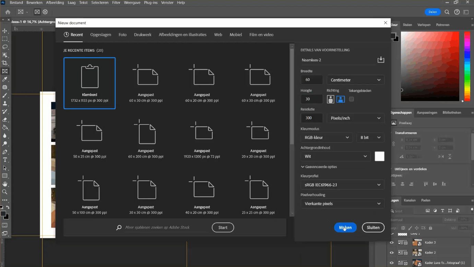This screenshot has width=474, height=267.
Task: Open the Pixels/inch resolution unit dropdown
Action: 355,118
